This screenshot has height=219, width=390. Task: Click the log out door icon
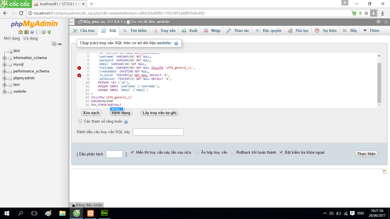coord(26,32)
